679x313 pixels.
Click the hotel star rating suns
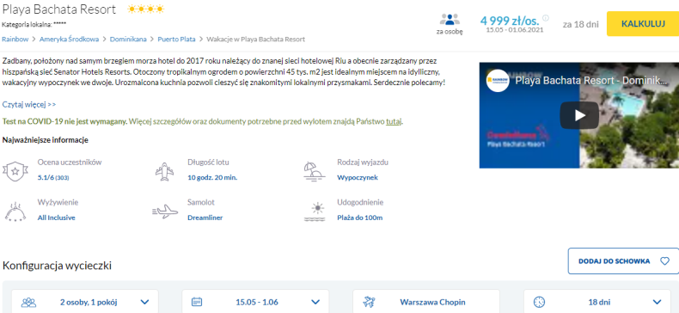pyautogui.click(x=145, y=9)
